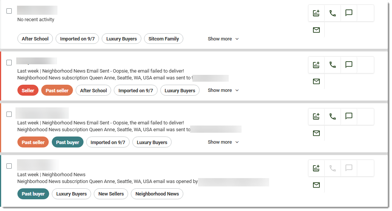This screenshot has height=211, width=392.
Task: Call the contact tagged Seller
Action: point(333,65)
